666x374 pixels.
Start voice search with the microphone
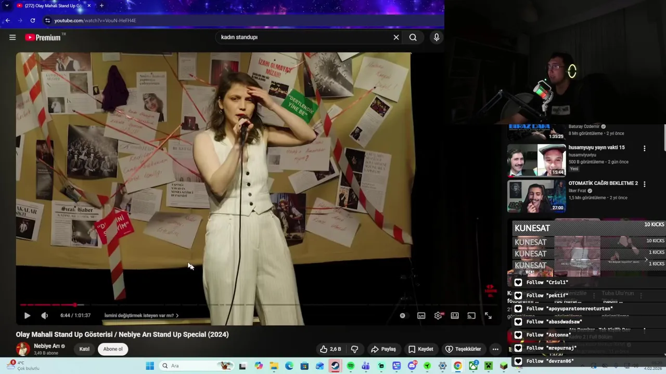click(437, 37)
